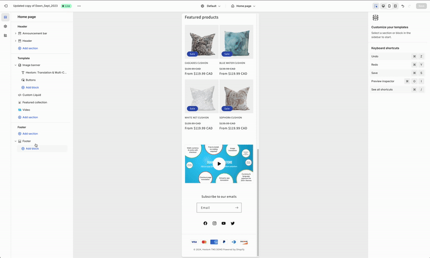Click the Custom Liquid code icon
This screenshot has width=430, height=258.
(x=19, y=95)
